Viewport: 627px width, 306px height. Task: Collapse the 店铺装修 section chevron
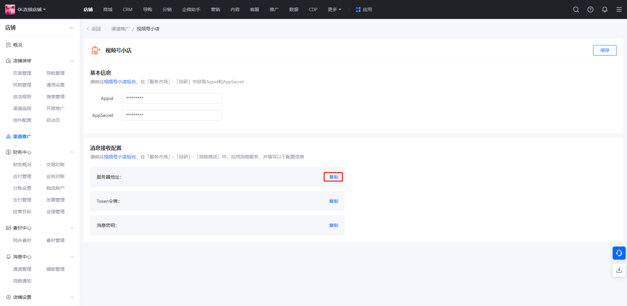click(72, 61)
